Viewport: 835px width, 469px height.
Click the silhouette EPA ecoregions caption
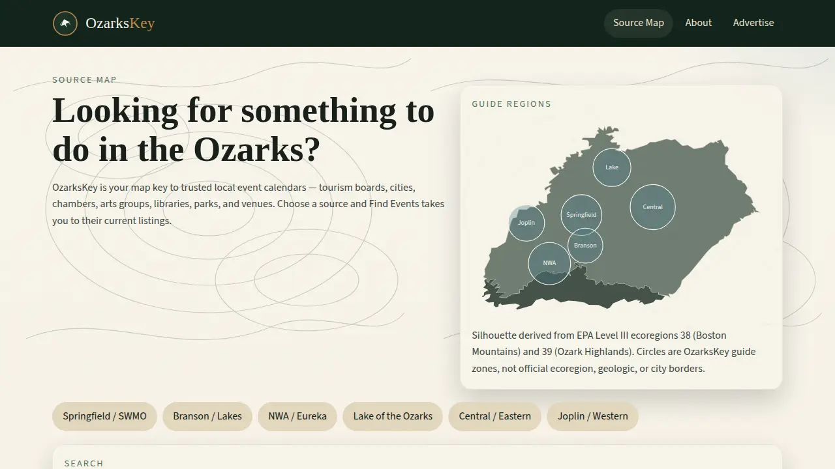614,352
